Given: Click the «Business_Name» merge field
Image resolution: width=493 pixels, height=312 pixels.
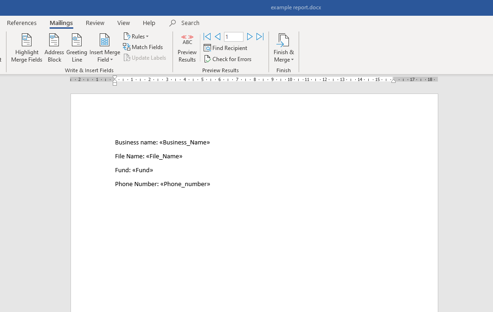Looking at the screenshot, I should [185, 143].
